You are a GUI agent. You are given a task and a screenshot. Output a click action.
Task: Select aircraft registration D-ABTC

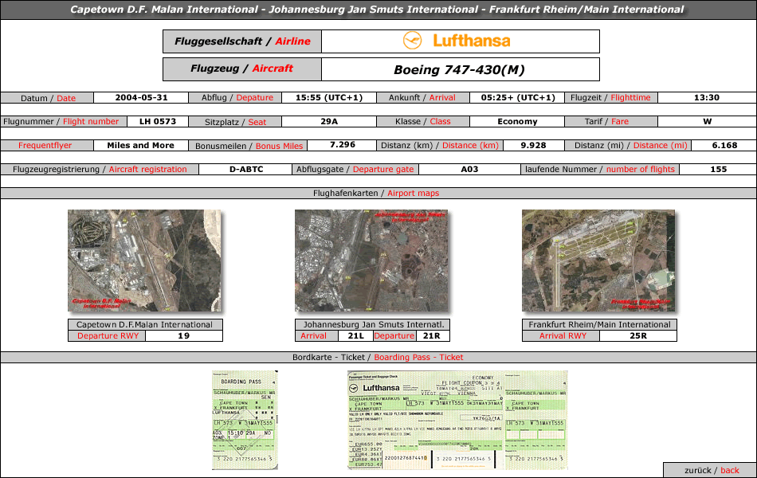tap(246, 170)
